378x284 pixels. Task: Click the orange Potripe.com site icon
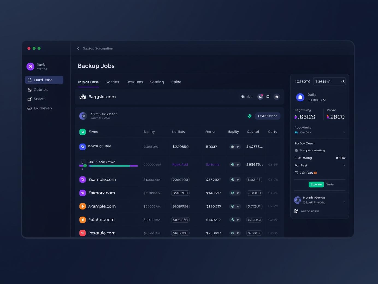(x=82, y=220)
